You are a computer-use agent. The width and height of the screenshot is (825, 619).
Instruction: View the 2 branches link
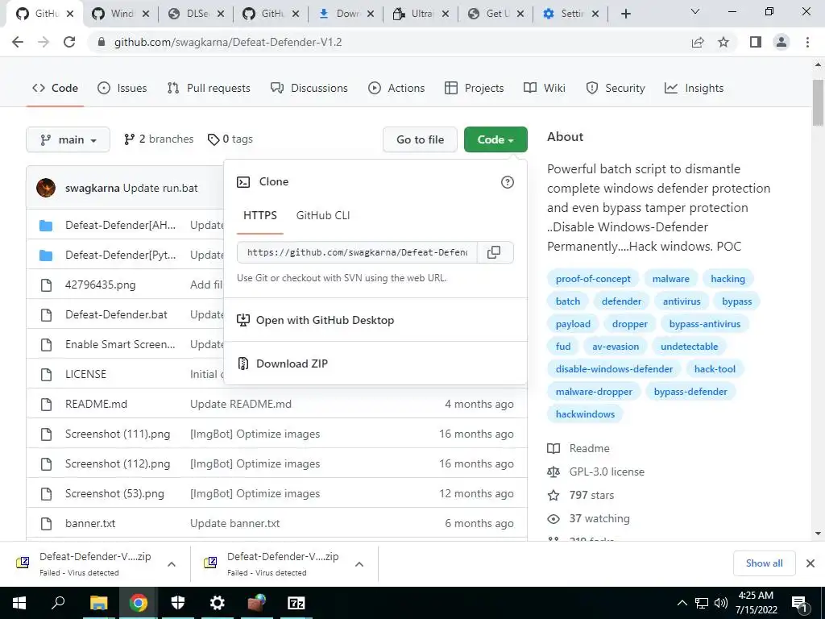[x=159, y=139]
